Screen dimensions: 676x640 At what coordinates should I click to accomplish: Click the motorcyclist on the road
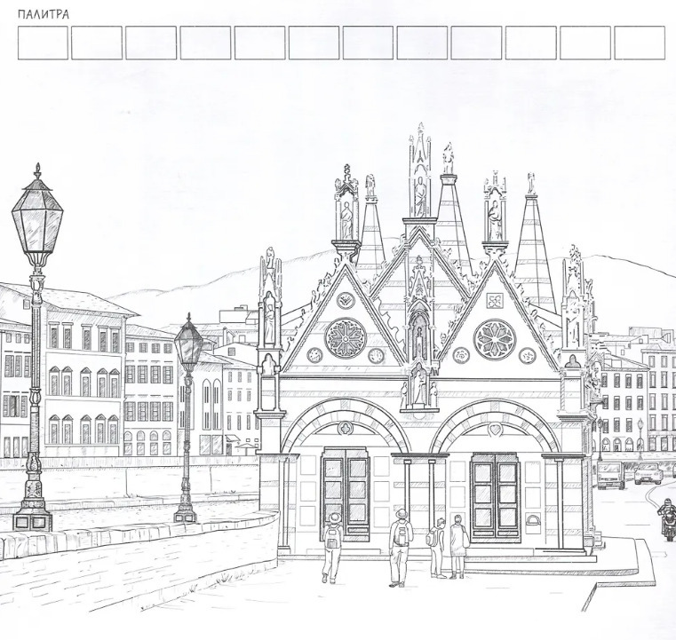pyautogui.click(x=666, y=519)
